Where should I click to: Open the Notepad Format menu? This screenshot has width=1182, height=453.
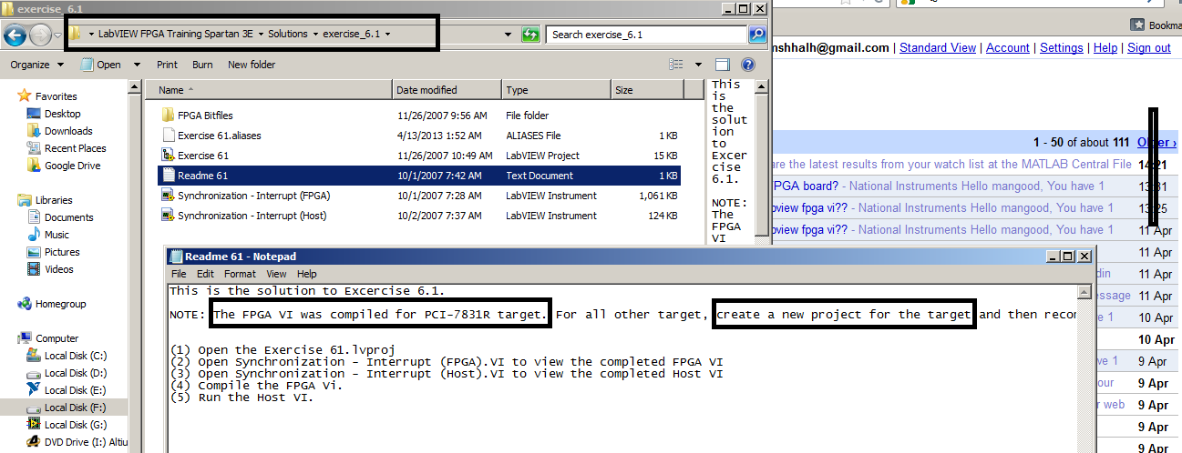coord(240,274)
